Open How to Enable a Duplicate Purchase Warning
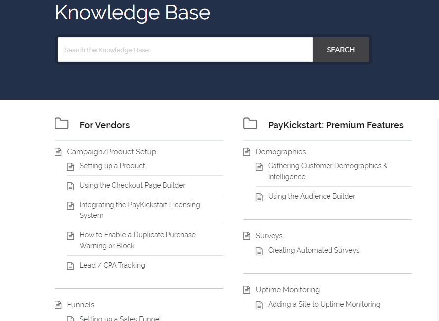This screenshot has height=321, width=439. (137, 240)
